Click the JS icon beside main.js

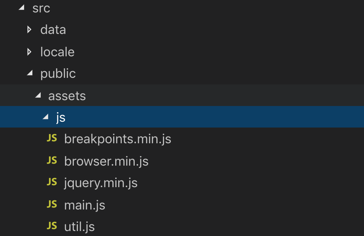point(52,204)
